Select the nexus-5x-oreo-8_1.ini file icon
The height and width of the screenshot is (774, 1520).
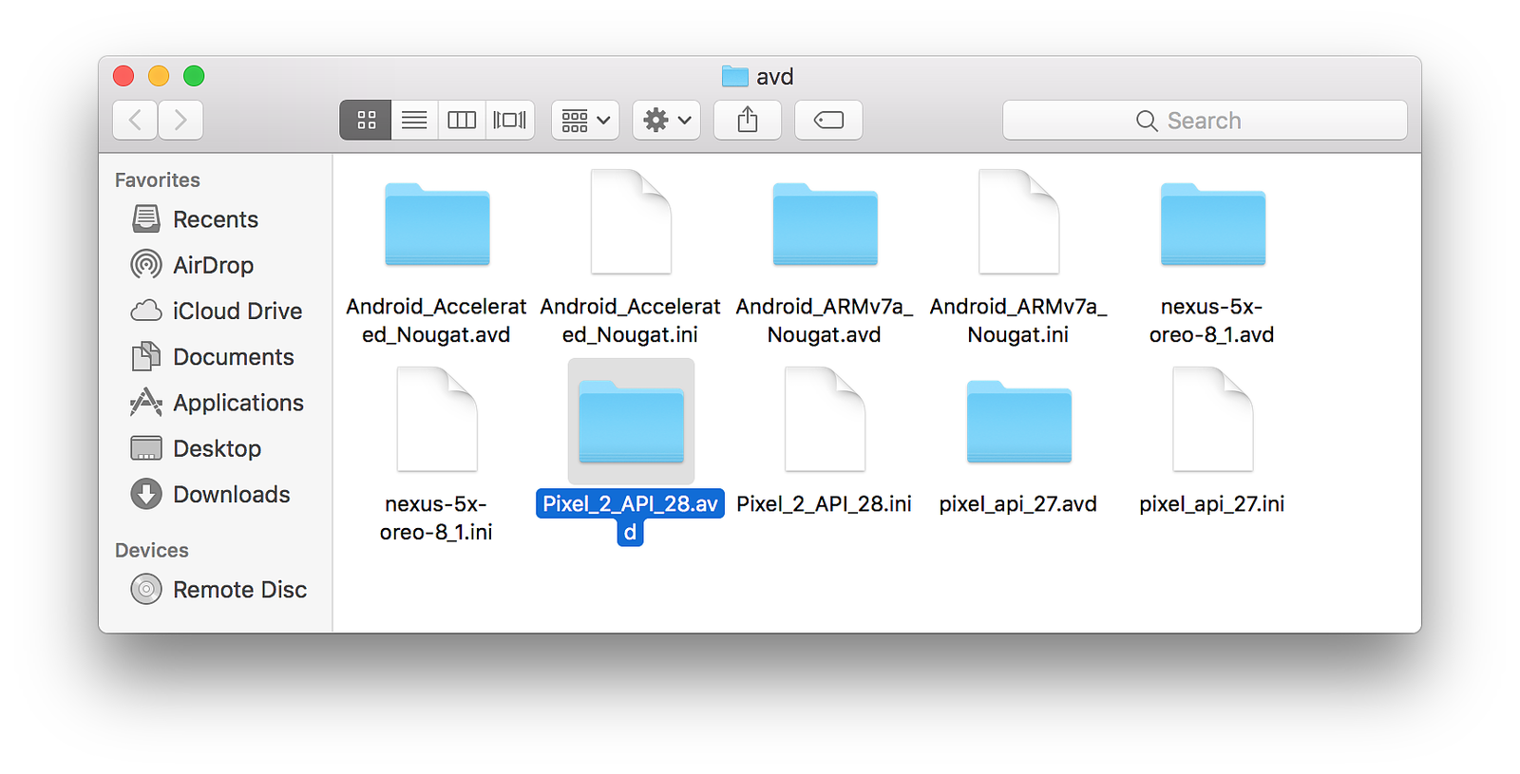coord(437,419)
